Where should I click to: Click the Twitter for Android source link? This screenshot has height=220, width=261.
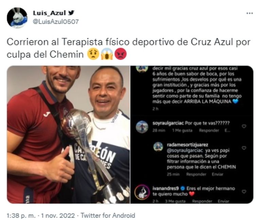pyautogui.click(x=108, y=216)
